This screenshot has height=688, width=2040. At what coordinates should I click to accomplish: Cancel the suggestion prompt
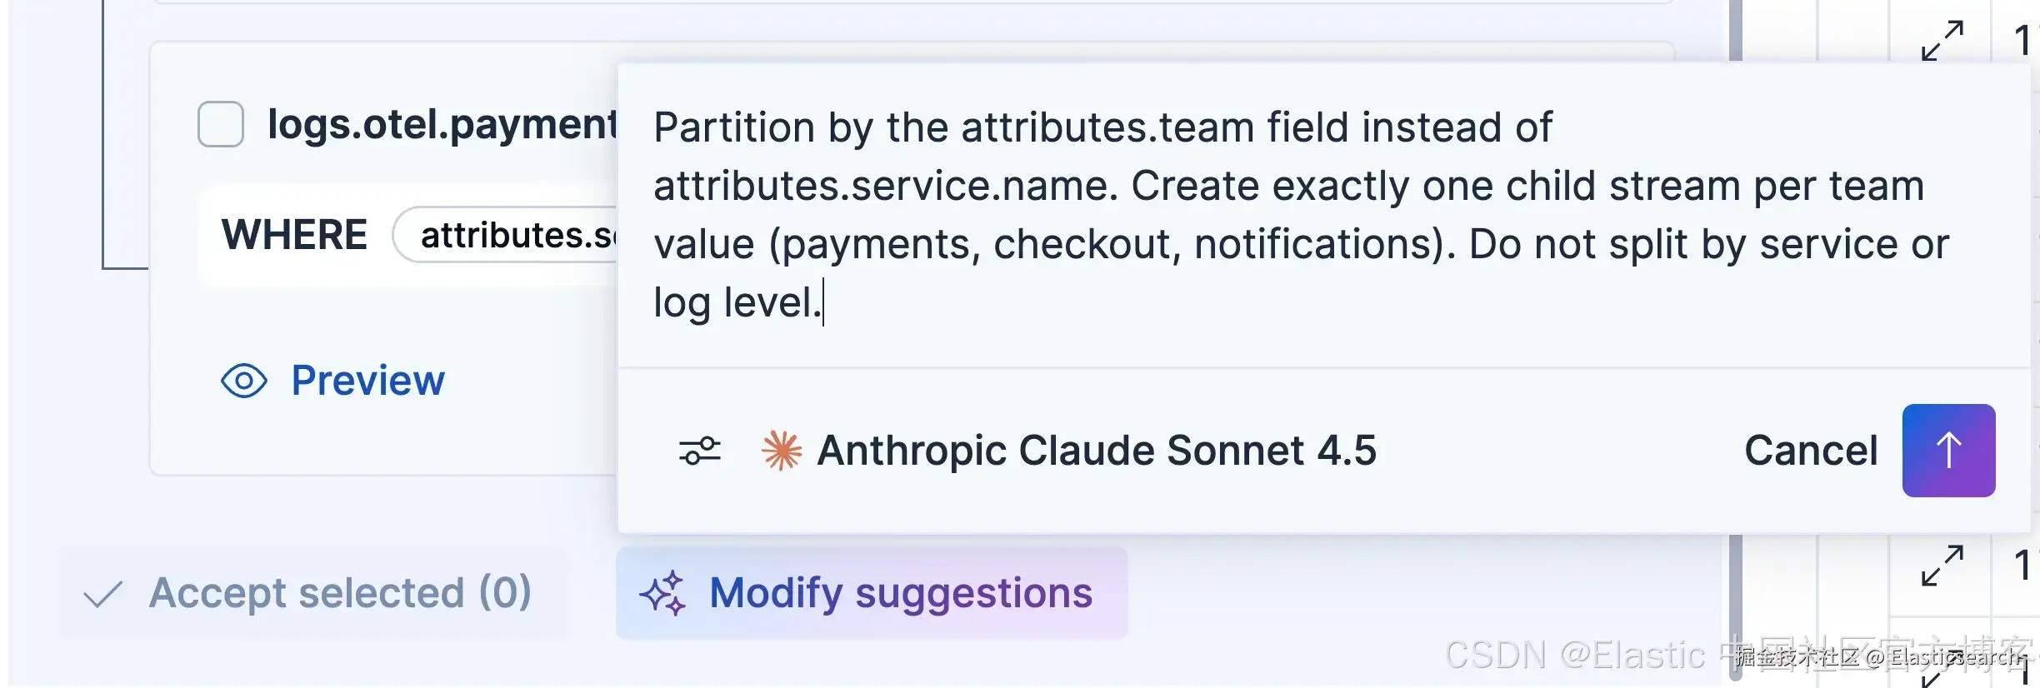(x=1811, y=451)
